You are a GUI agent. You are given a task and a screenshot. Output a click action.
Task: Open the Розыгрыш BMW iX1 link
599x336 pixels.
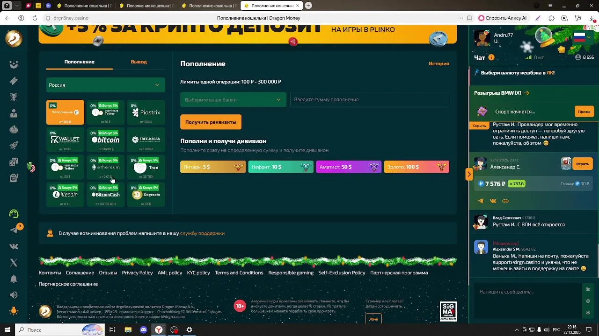pyautogui.click(x=502, y=93)
